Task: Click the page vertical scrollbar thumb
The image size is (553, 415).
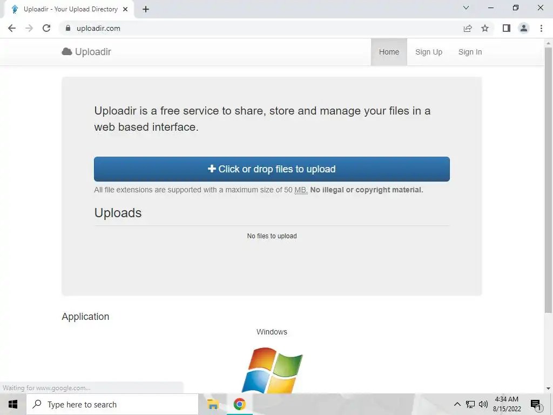Action: point(548,180)
